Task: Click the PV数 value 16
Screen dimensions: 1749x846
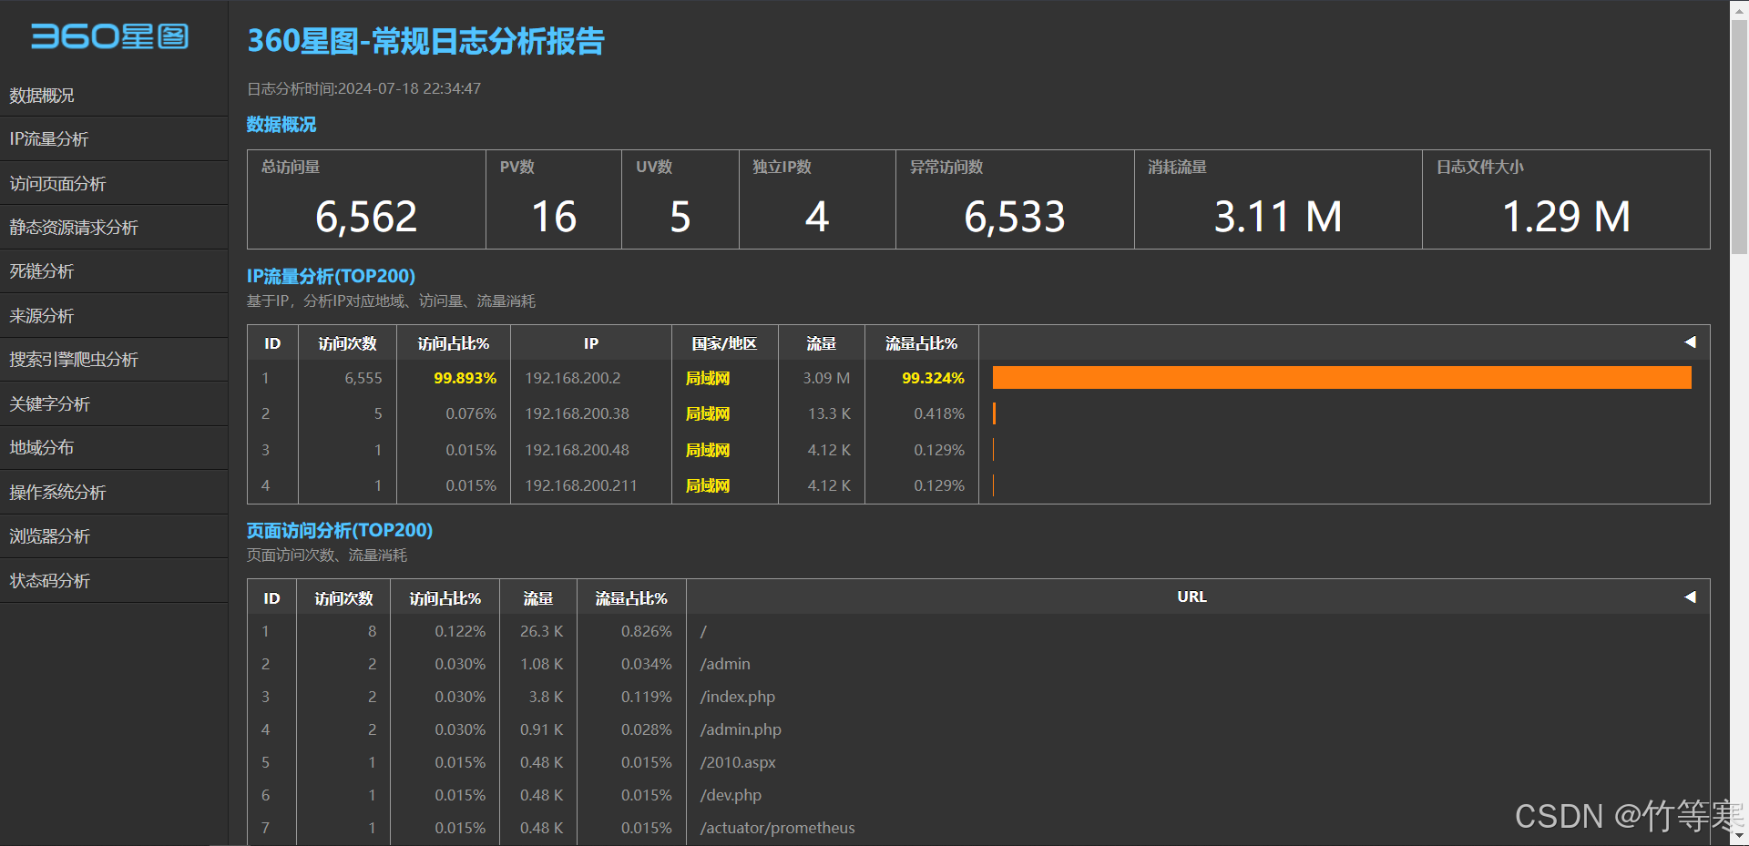Action: click(554, 218)
